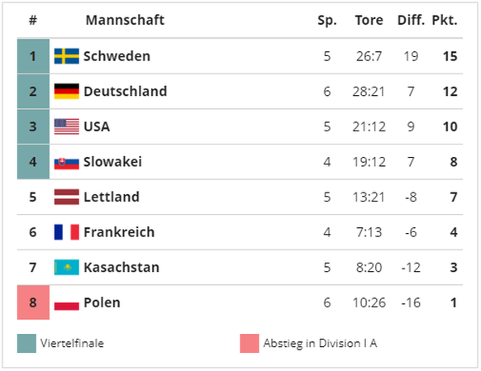Click the Germany flag icon
The width and height of the screenshot is (481, 371).
67,92
